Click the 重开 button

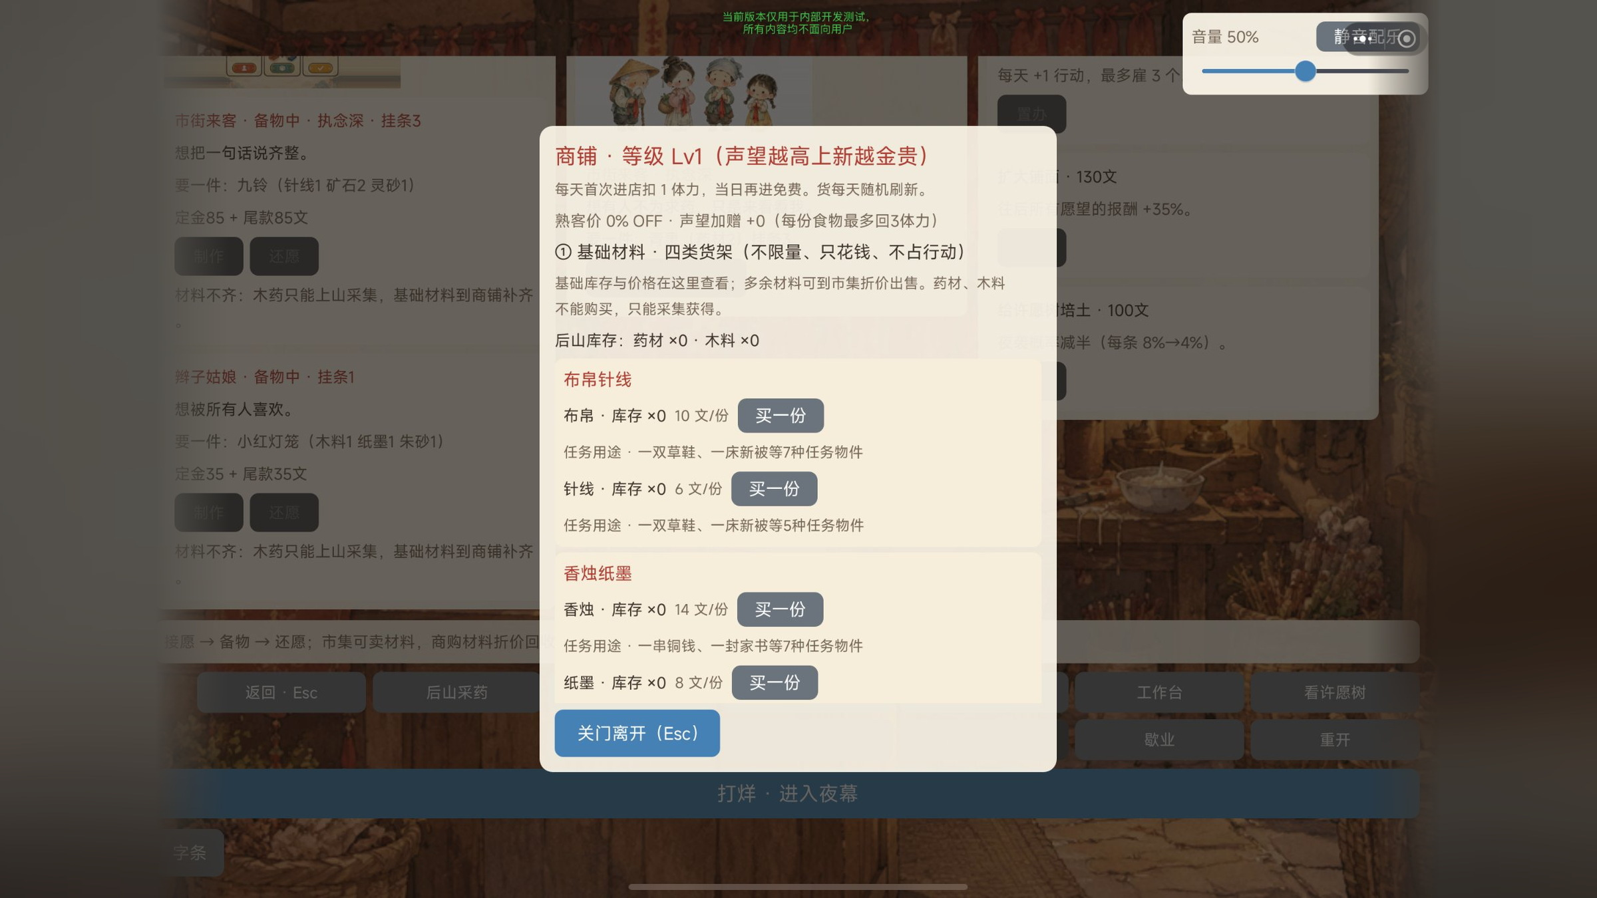click(x=1334, y=740)
